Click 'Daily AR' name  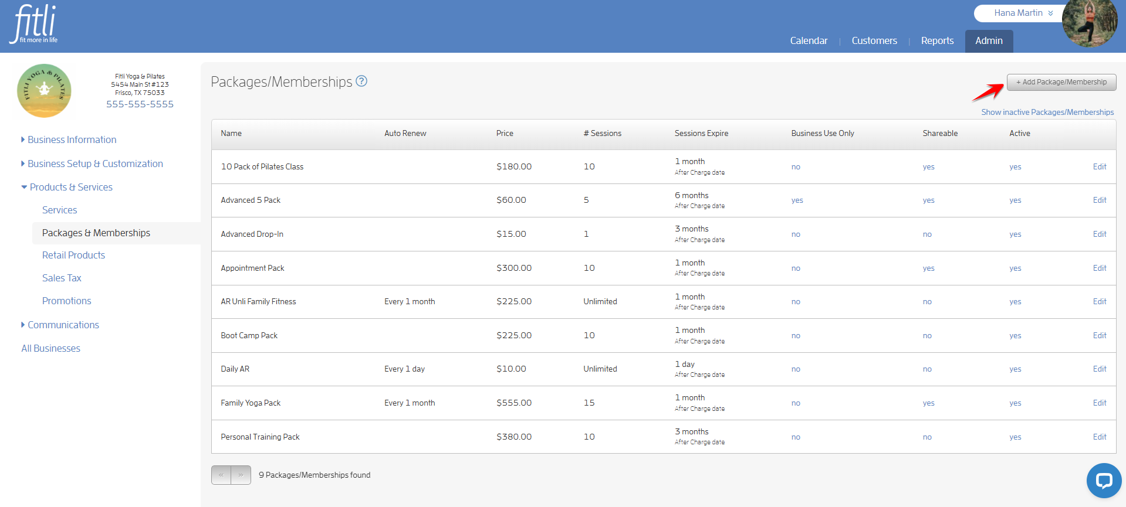235,369
